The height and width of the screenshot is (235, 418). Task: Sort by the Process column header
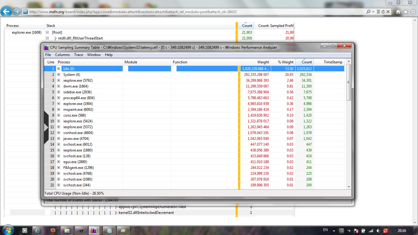[89, 62]
